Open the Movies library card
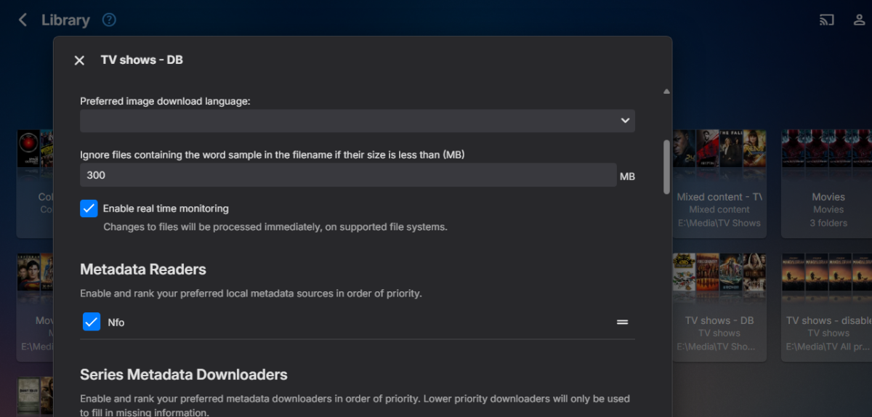The height and width of the screenshot is (417, 872). coord(828,184)
